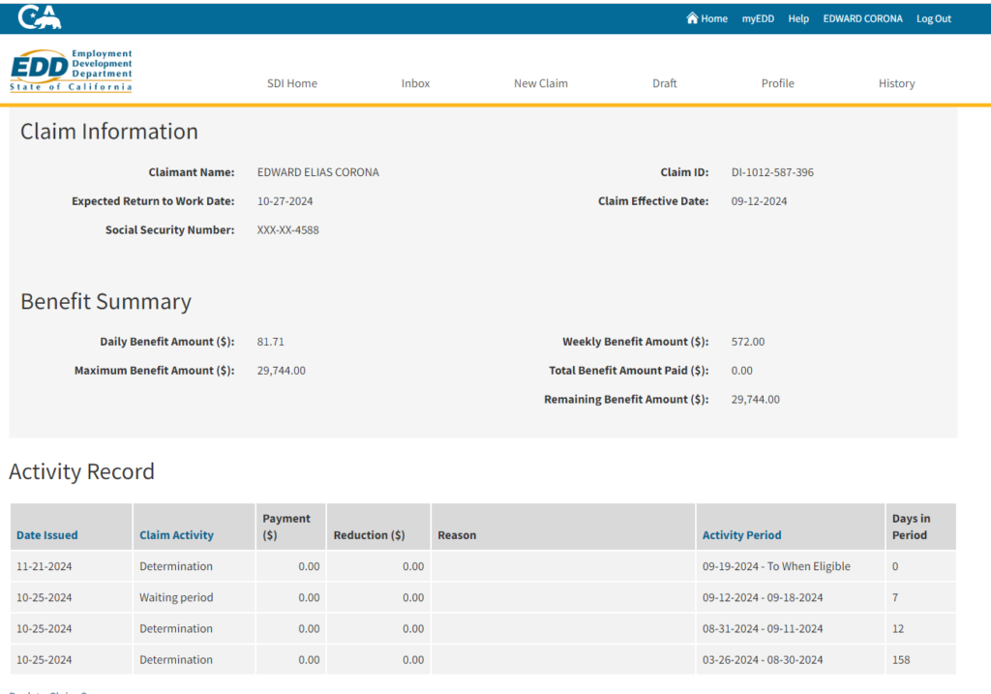Sort by Activity Period column header
The width and height of the screenshot is (991, 694).
point(741,535)
